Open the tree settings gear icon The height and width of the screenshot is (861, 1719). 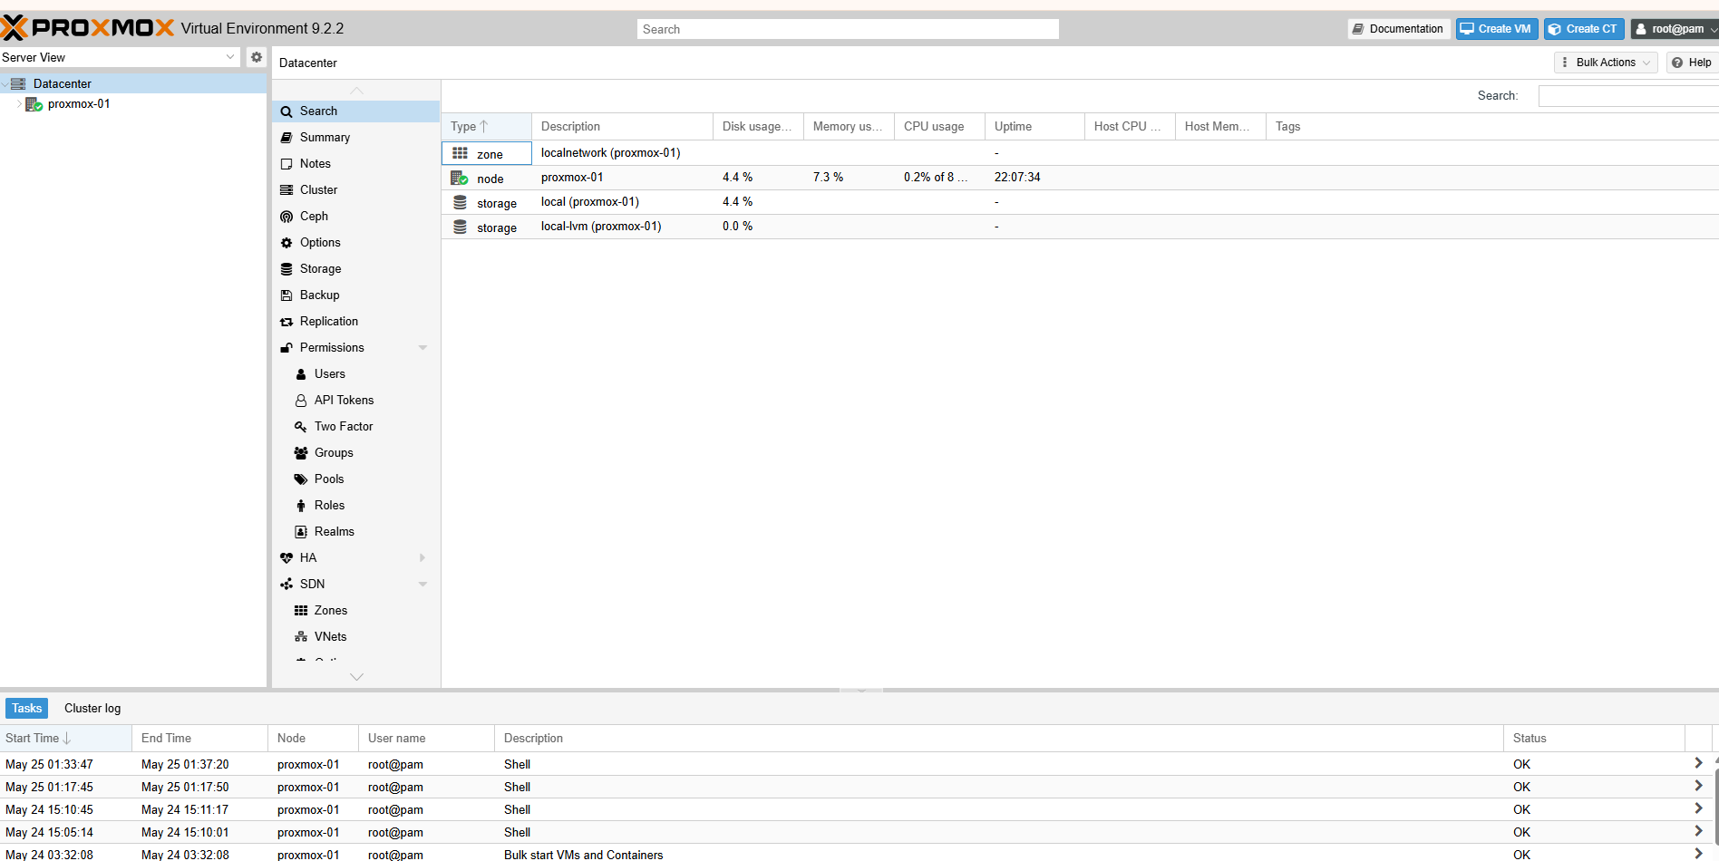pos(257,57)
